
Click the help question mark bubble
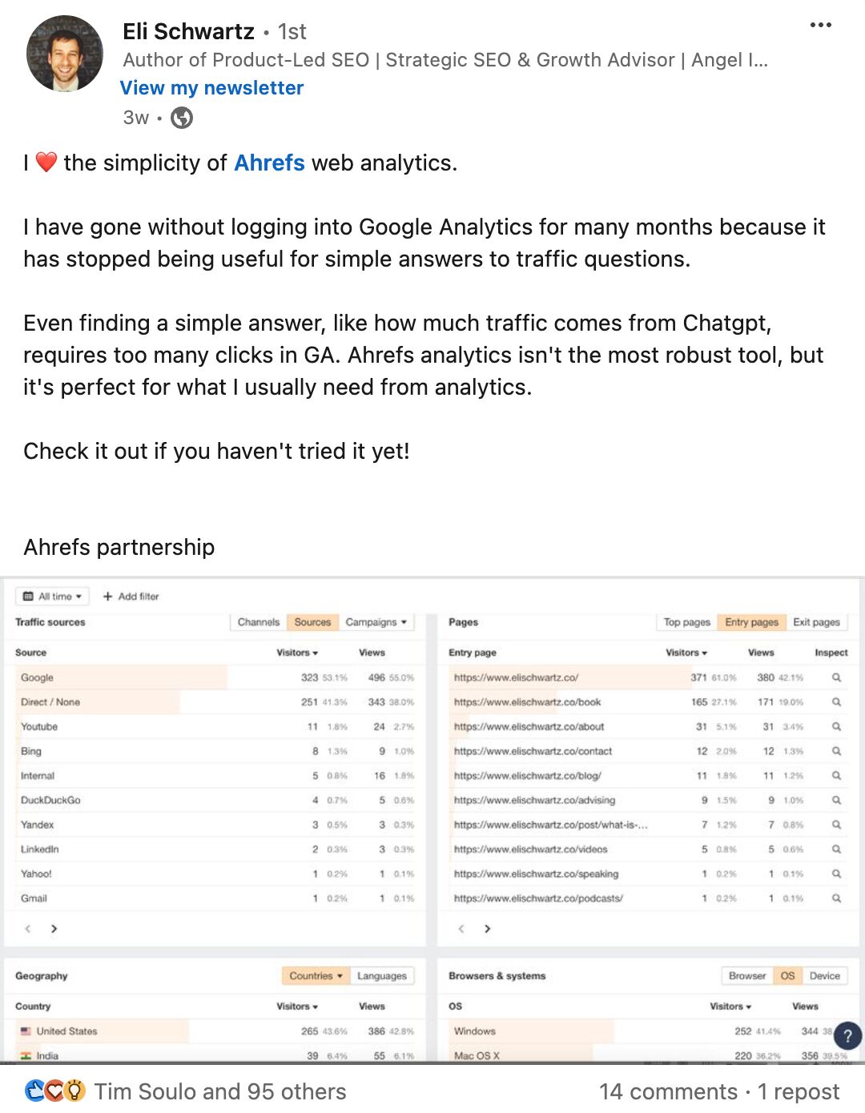coord(847,1036)
